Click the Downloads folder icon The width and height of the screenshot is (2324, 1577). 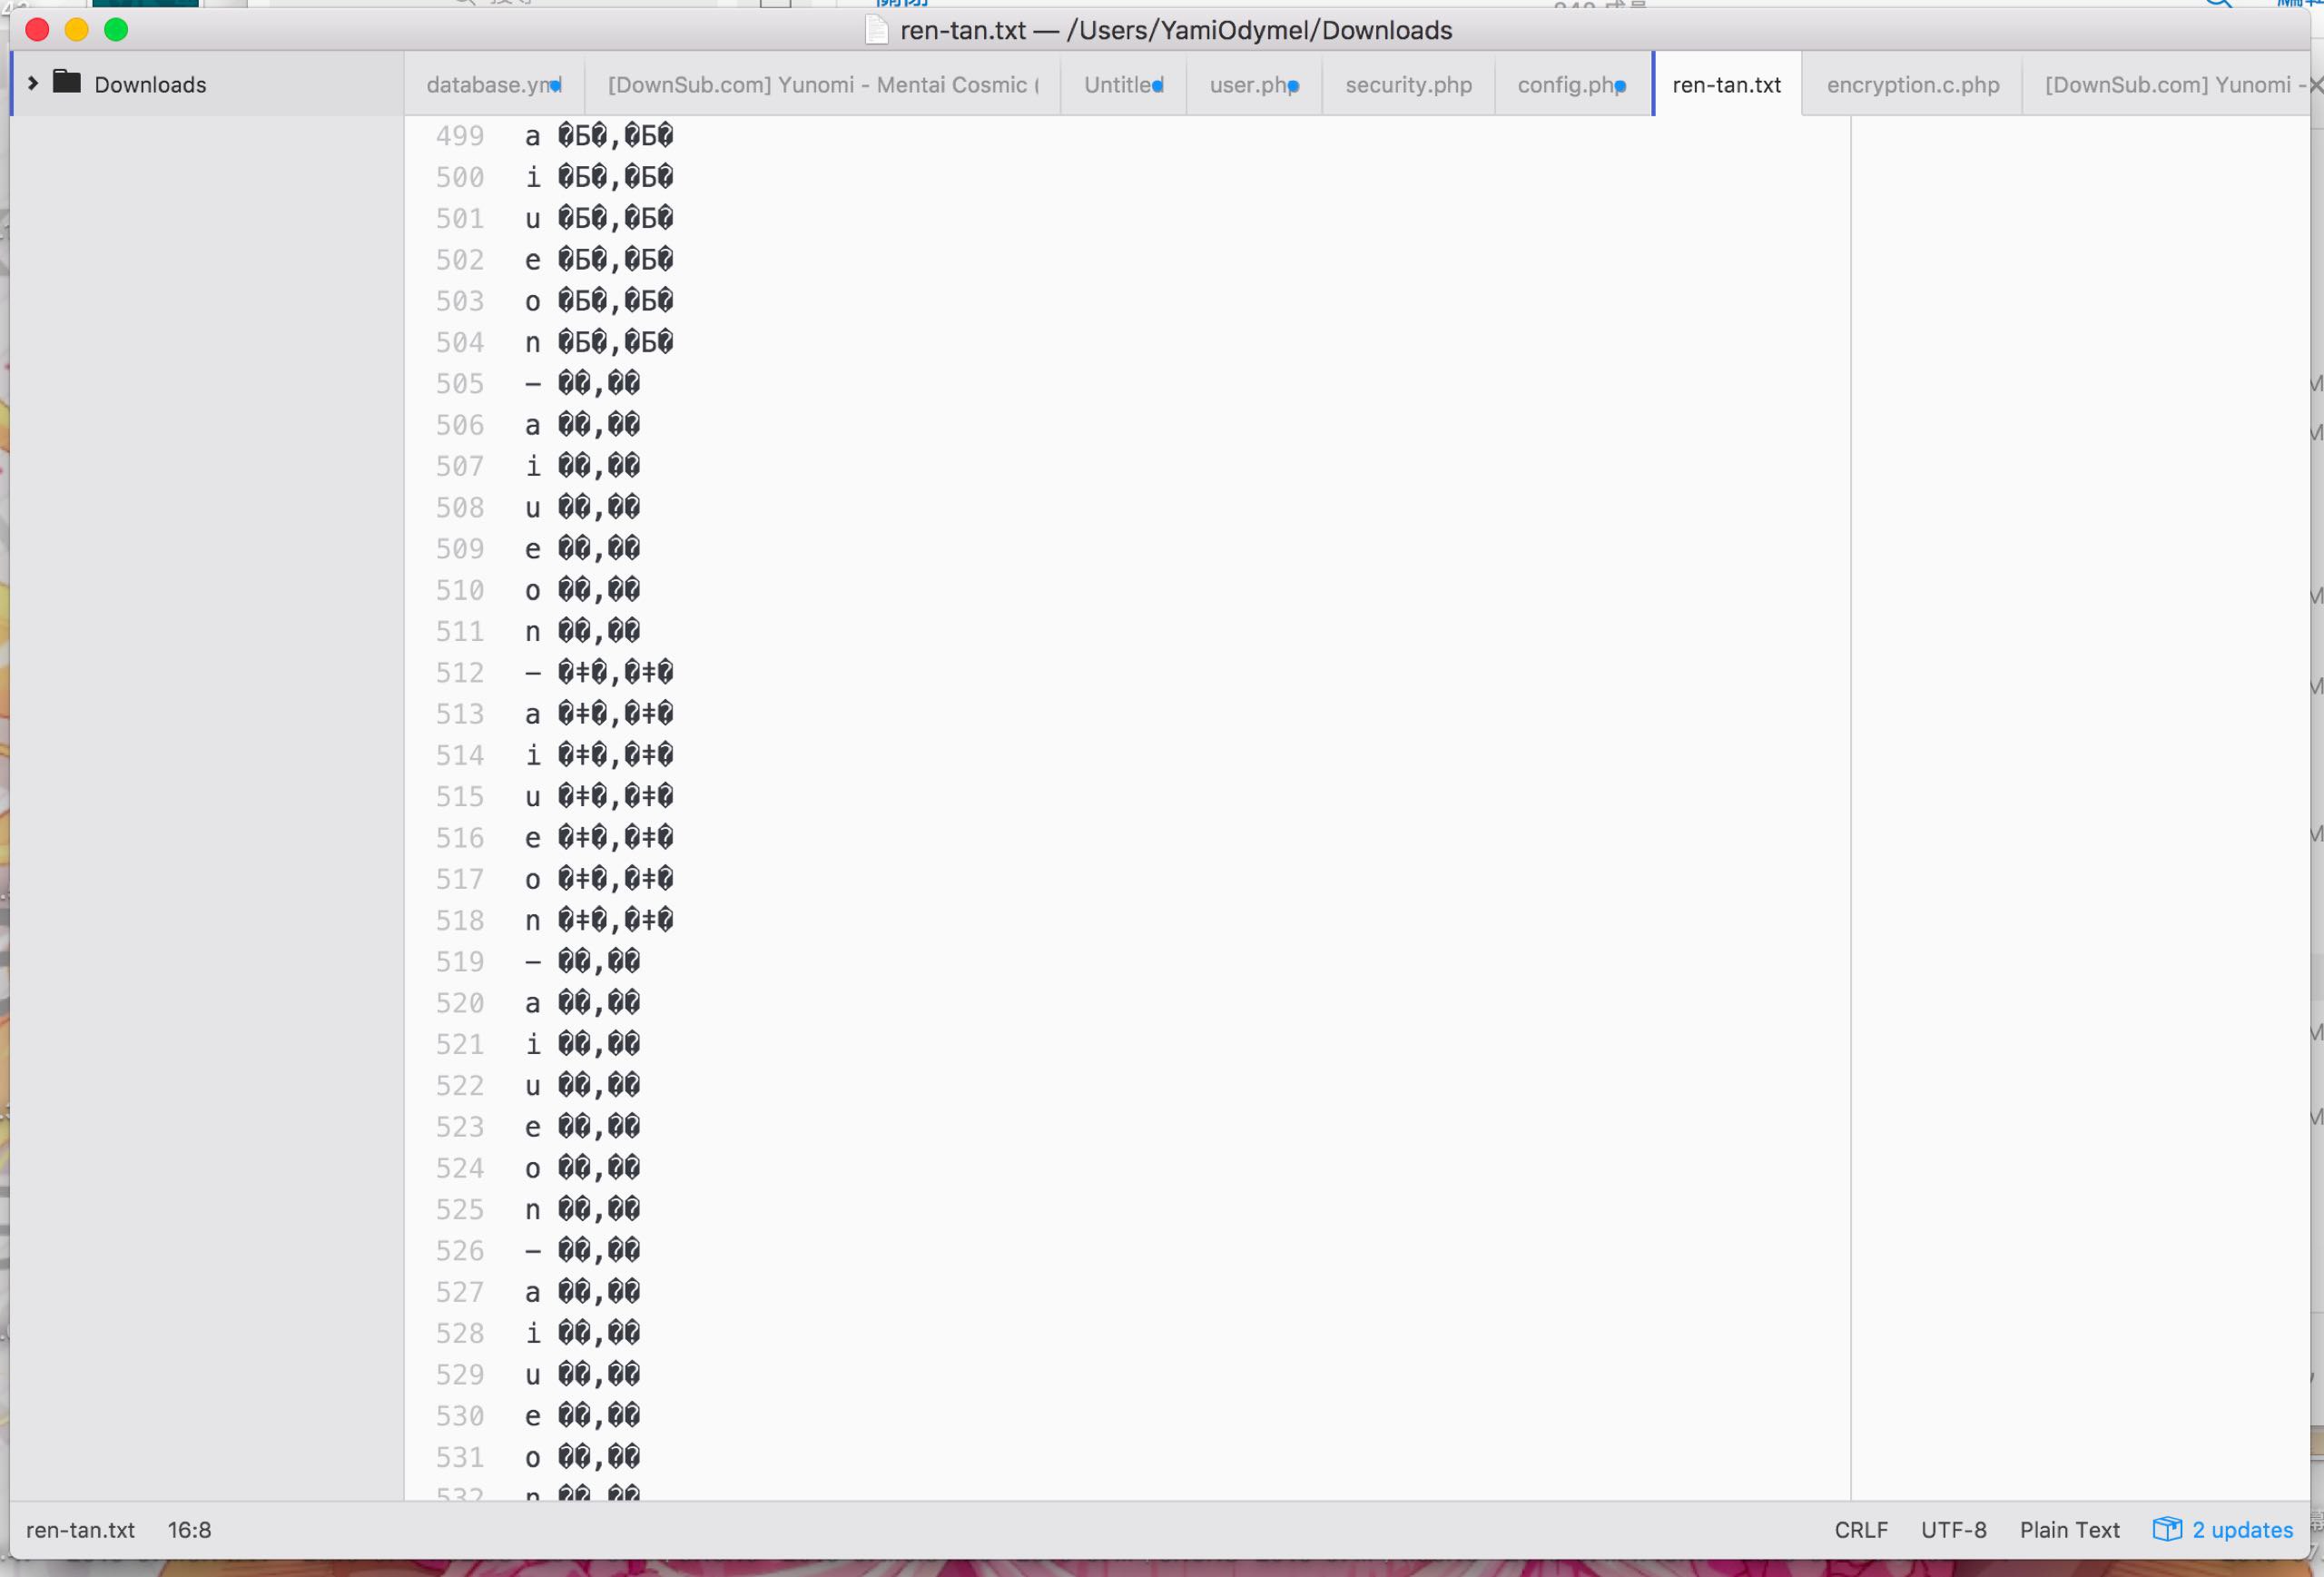pyautogui.click(x=67, y=82)
